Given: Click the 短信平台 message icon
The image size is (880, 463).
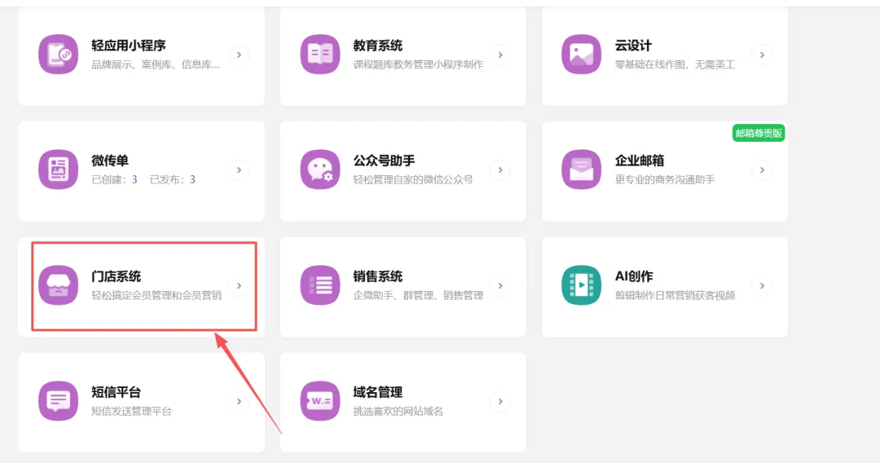Looking at the screenshot, I should pyautogui.click(x=59, y=401).
